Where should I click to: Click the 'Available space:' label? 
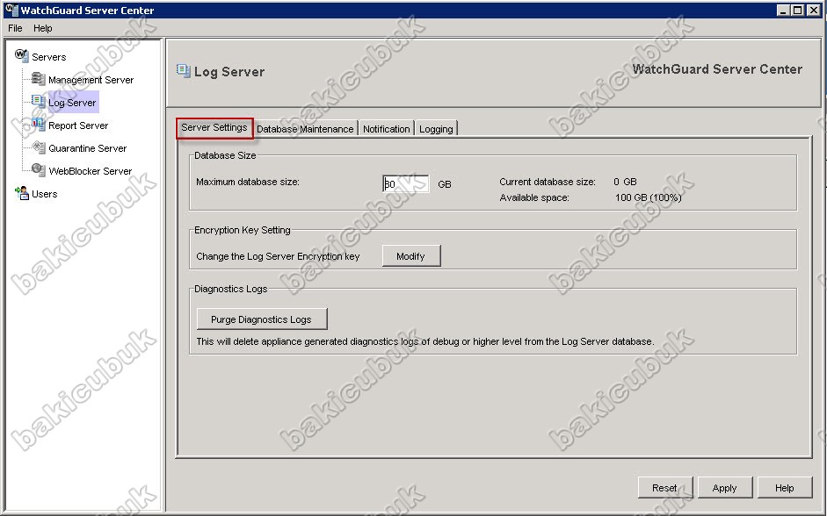pos(534,198)
